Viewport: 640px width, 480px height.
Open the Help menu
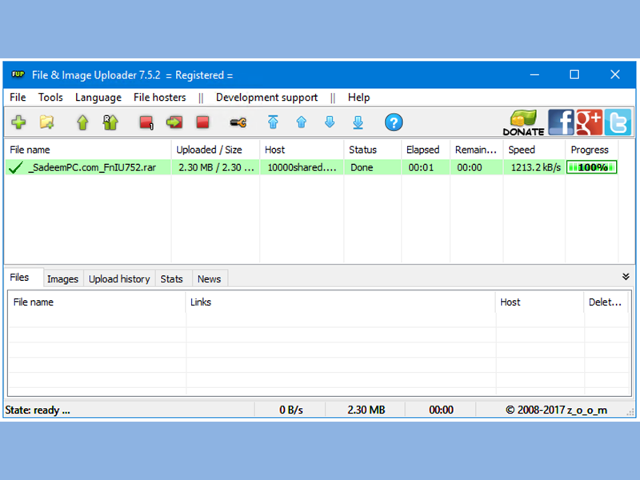point(358,98)
